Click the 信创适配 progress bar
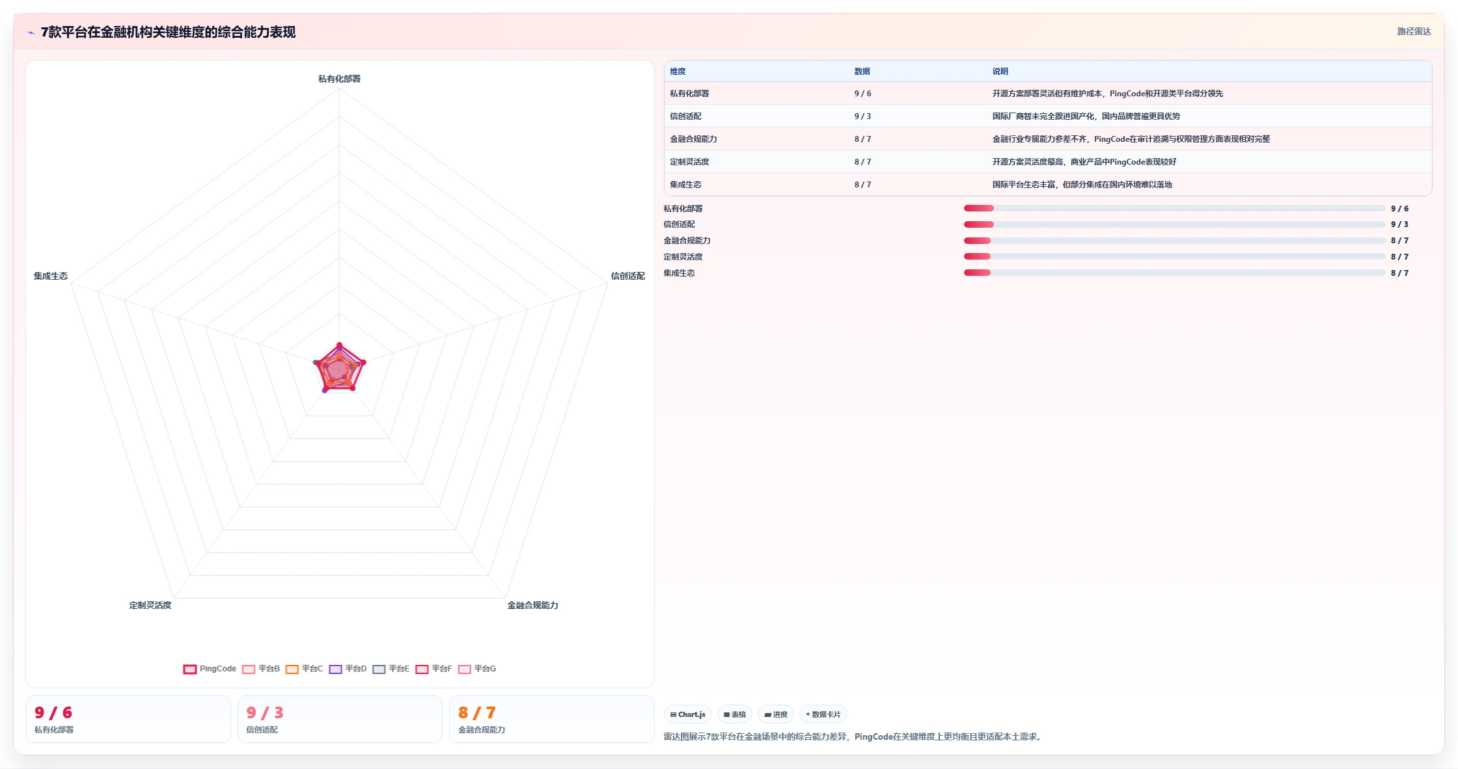Viewport: 1458px width, 769px height. (1174, 224)
